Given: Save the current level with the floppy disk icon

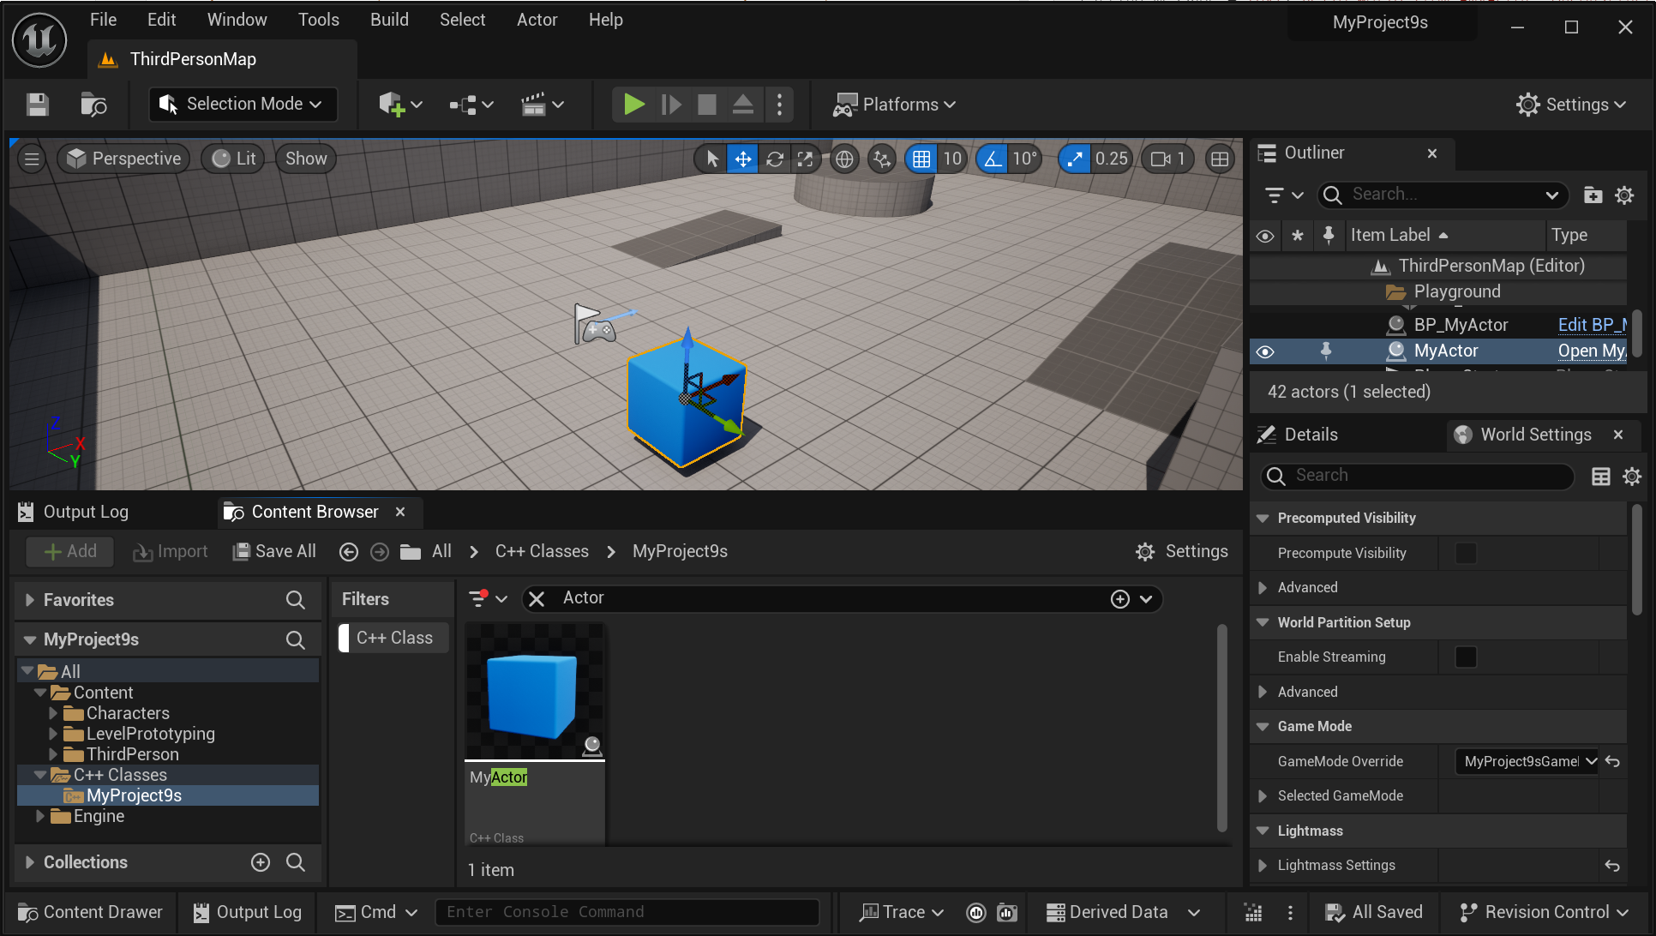Looking at the screenshot, I should pyautogui.click(x=37, y=105).
